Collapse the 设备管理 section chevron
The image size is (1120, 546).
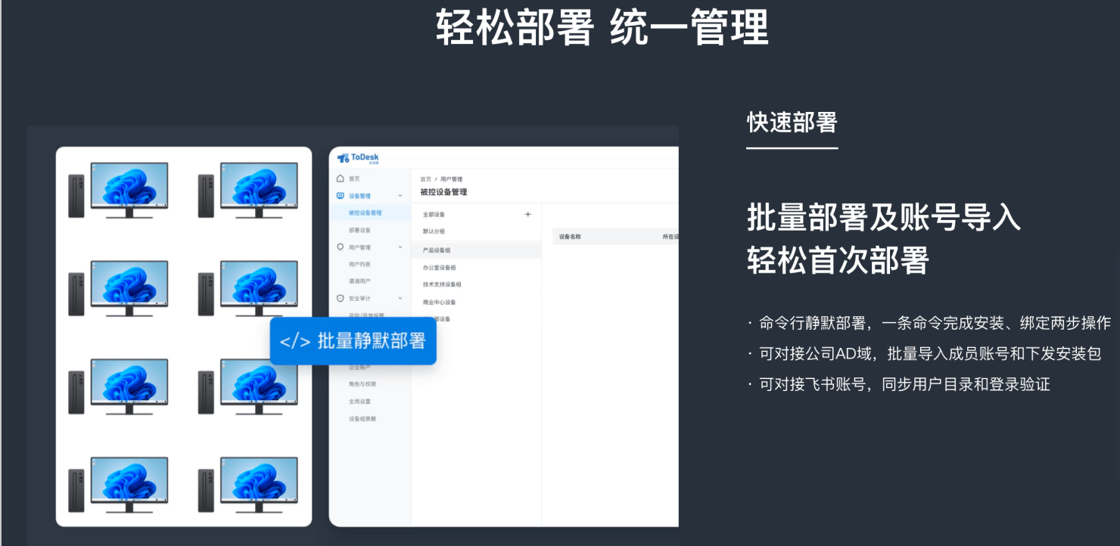[x=400, y=196]
